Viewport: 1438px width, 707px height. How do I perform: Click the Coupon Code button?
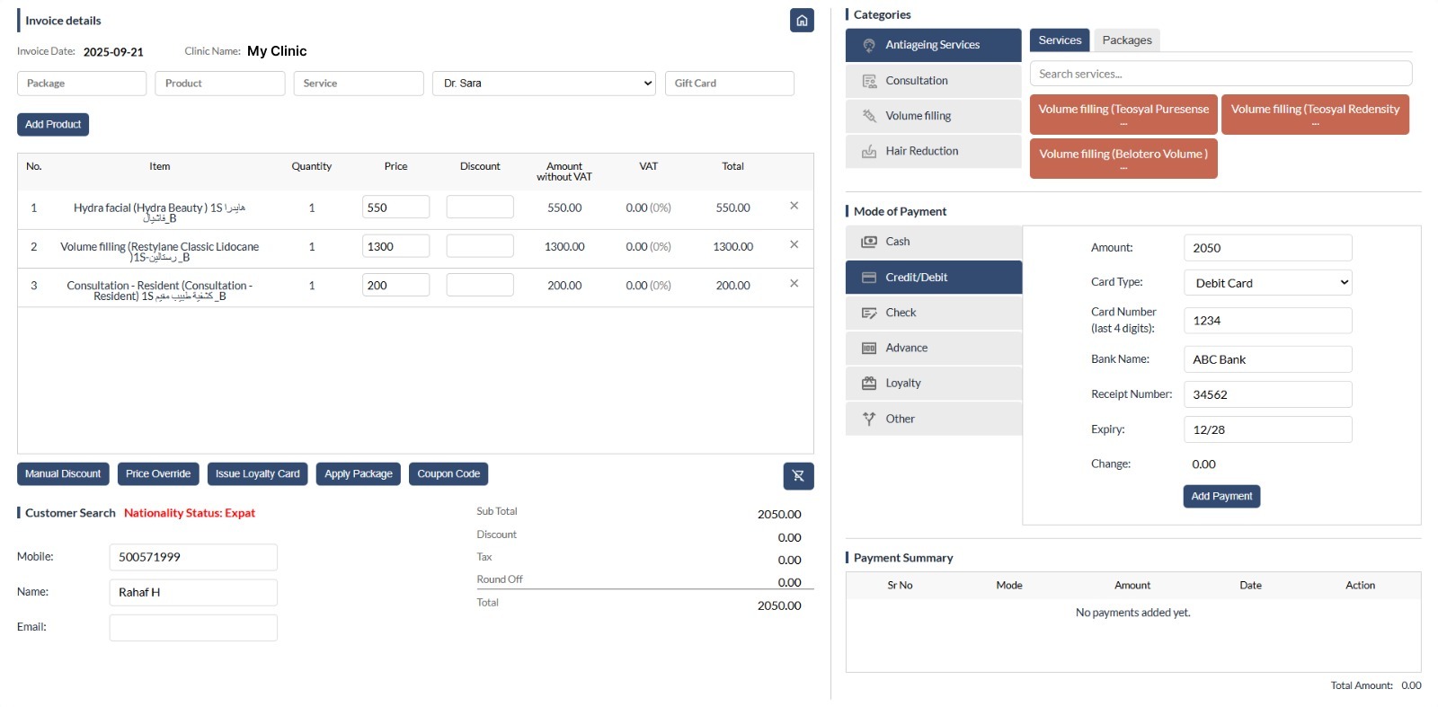[x=448, y=473]
